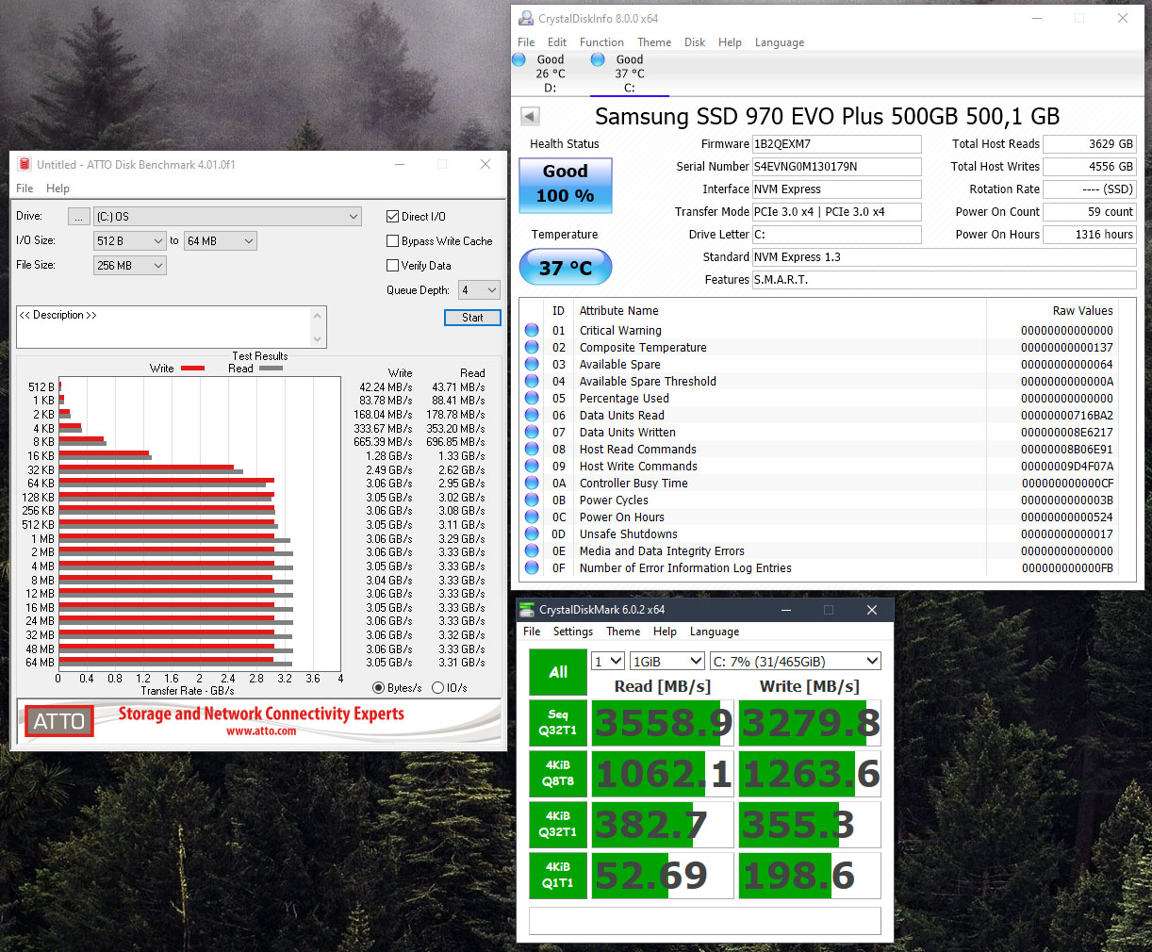Click the status orb beside Available Spare

[x=532, y=364]
